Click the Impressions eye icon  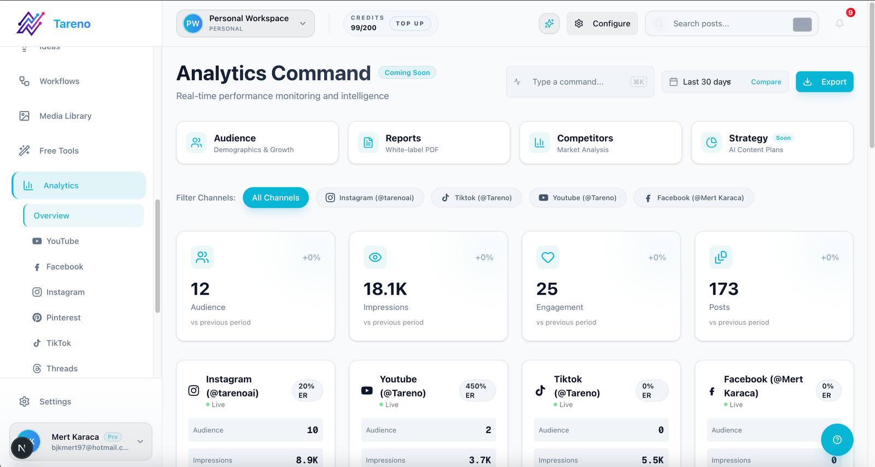click(x=375, y=257)
